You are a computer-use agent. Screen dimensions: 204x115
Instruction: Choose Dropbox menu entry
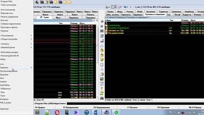tap(4, 82)
